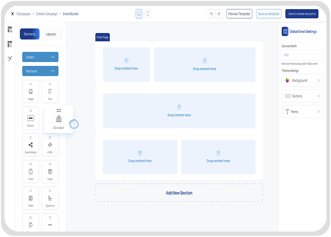Click Preview Template button

pos(239,14)
